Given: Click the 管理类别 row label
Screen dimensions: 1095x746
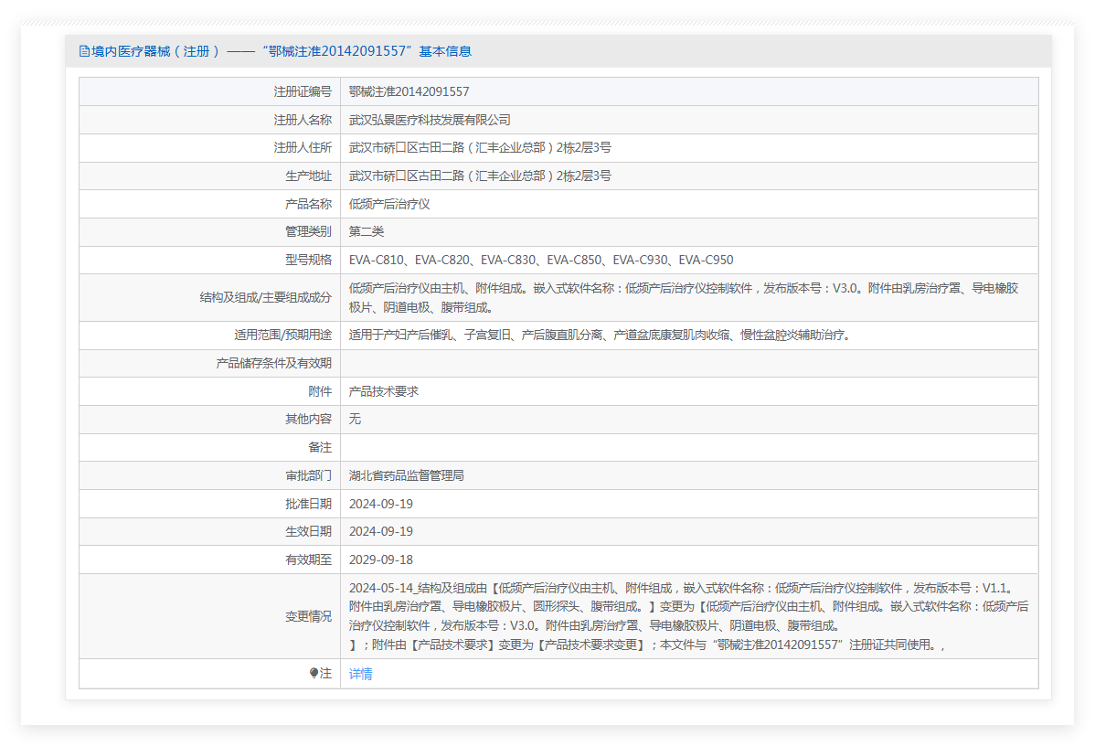Looking at the screenshot, I should point(308,231).
